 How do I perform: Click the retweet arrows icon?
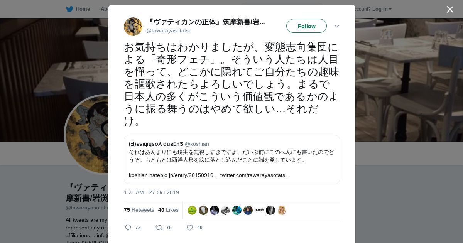click(x=159, y=228)
